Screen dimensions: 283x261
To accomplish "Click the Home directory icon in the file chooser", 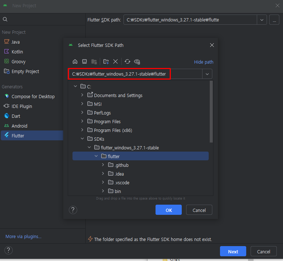I will pos(75,61).
